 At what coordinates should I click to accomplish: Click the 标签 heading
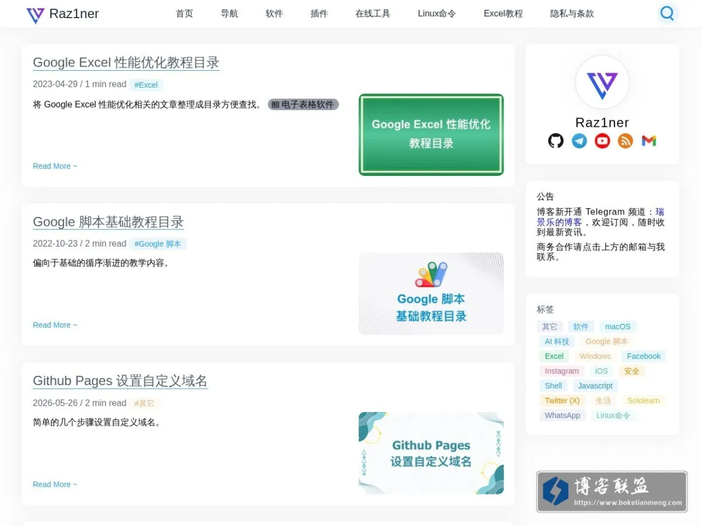click(546, 309)
